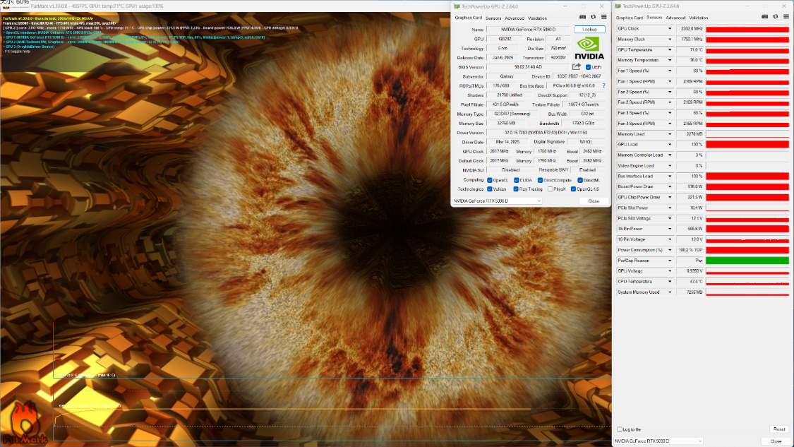The height and width of the screenshot is (447, 794).
Task: Open the System Memory Used dropdown
Action: (x=670, y=292)
